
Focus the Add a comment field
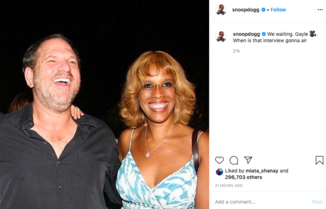coord(262,202)
